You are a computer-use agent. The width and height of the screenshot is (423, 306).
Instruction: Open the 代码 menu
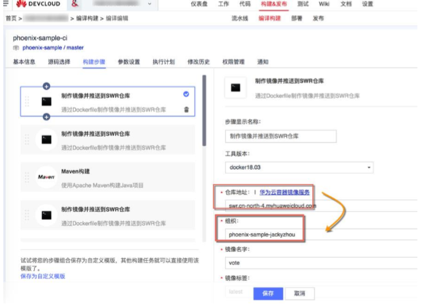coord(245,4)
